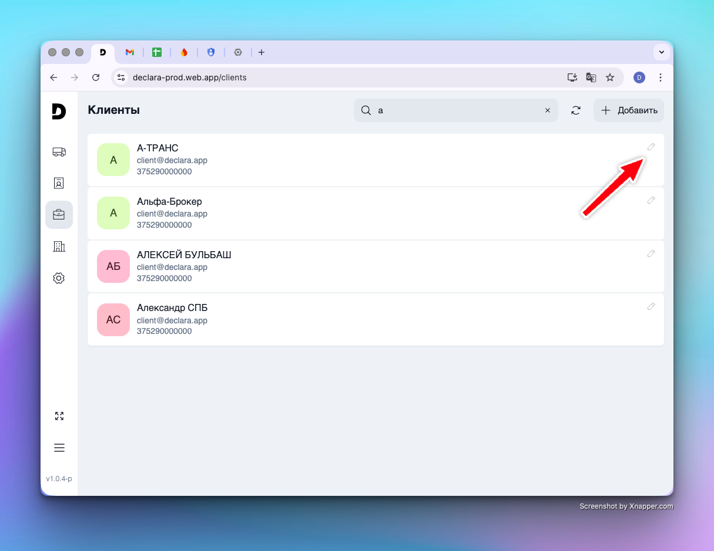Image resolution: width=714 pixels, height=551 pixels.
Task: Toggle fullscreen mode icon in sidebar
Action: [59, 416]
